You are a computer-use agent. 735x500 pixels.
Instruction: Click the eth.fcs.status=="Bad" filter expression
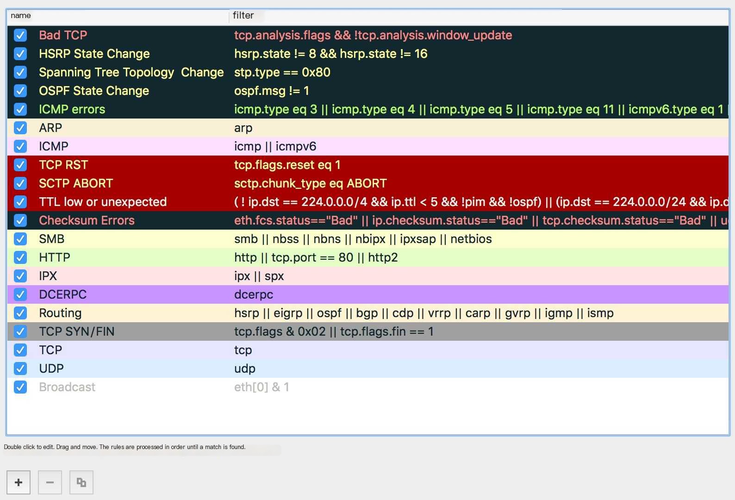pyautogui.click(x=481, y=220)
